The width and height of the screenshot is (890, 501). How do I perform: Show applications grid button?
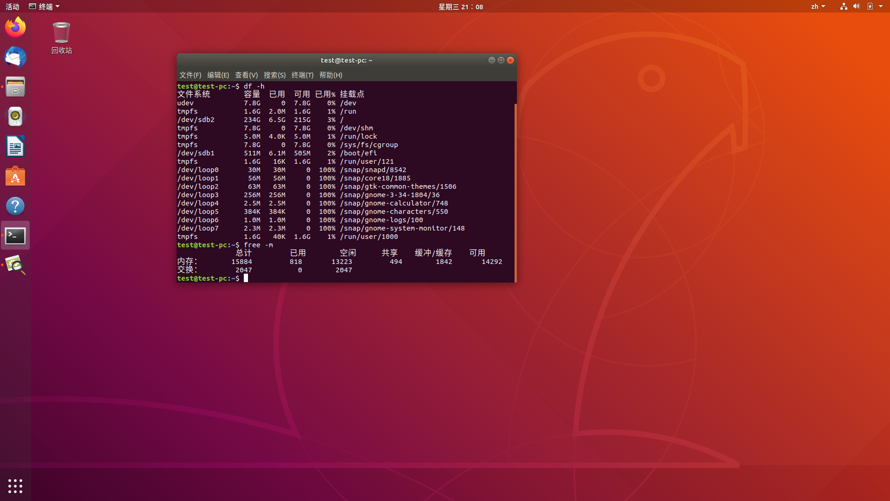pos(15,486)
